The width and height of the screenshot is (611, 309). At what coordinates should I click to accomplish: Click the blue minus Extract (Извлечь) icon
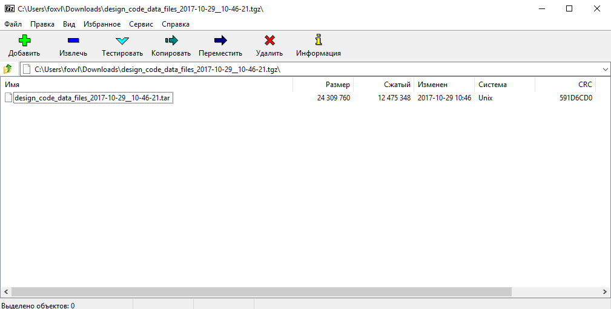tap(73, 40)
